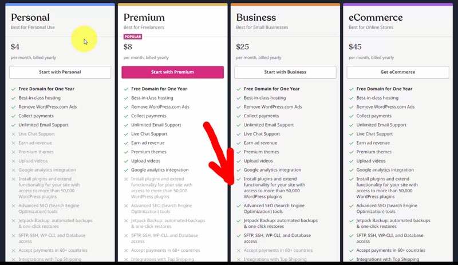This screenshot has width=458, height=265.
Task: Click checkmark beside Business Install plugins and extend
Action: click(239, 179)
